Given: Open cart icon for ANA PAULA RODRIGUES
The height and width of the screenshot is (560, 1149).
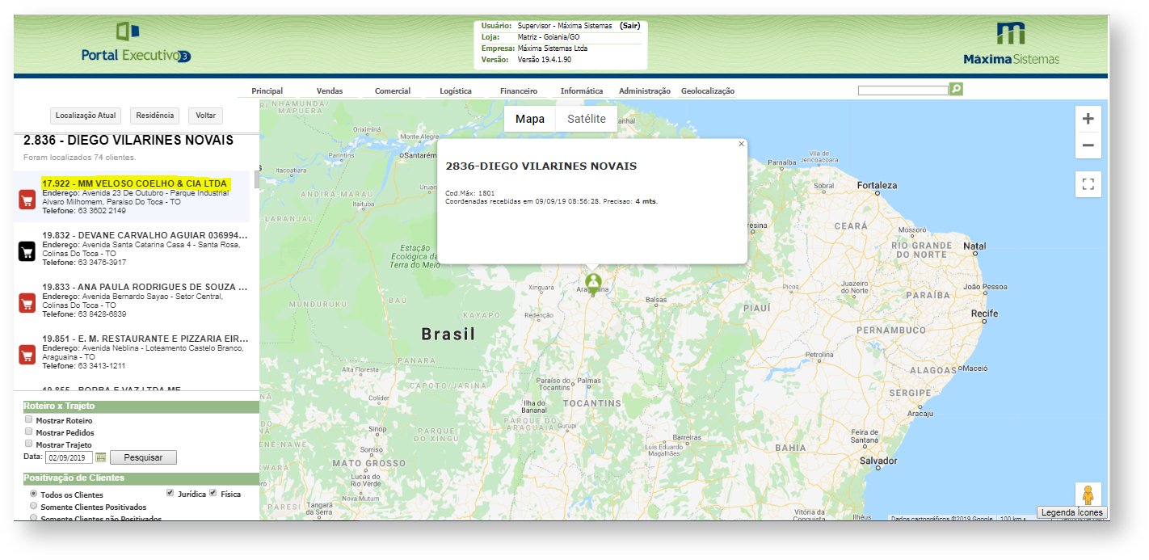Looking at the screenshot, I should [x=27, y=303].
